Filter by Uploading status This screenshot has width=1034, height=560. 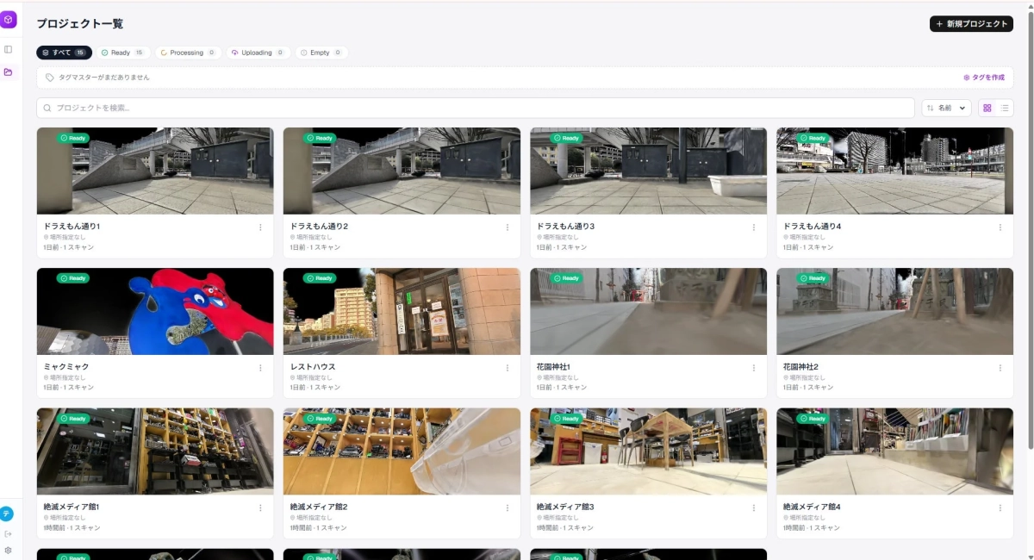point(258,53)
